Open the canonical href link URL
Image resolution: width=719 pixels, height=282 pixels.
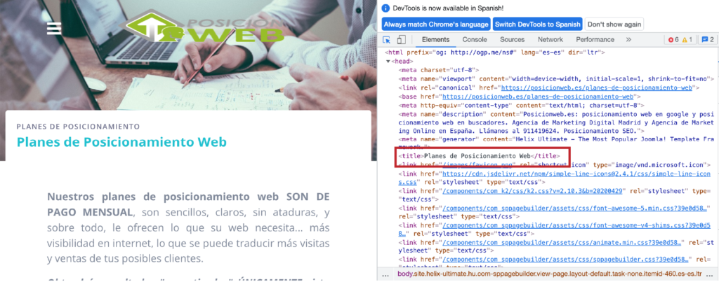597,87
